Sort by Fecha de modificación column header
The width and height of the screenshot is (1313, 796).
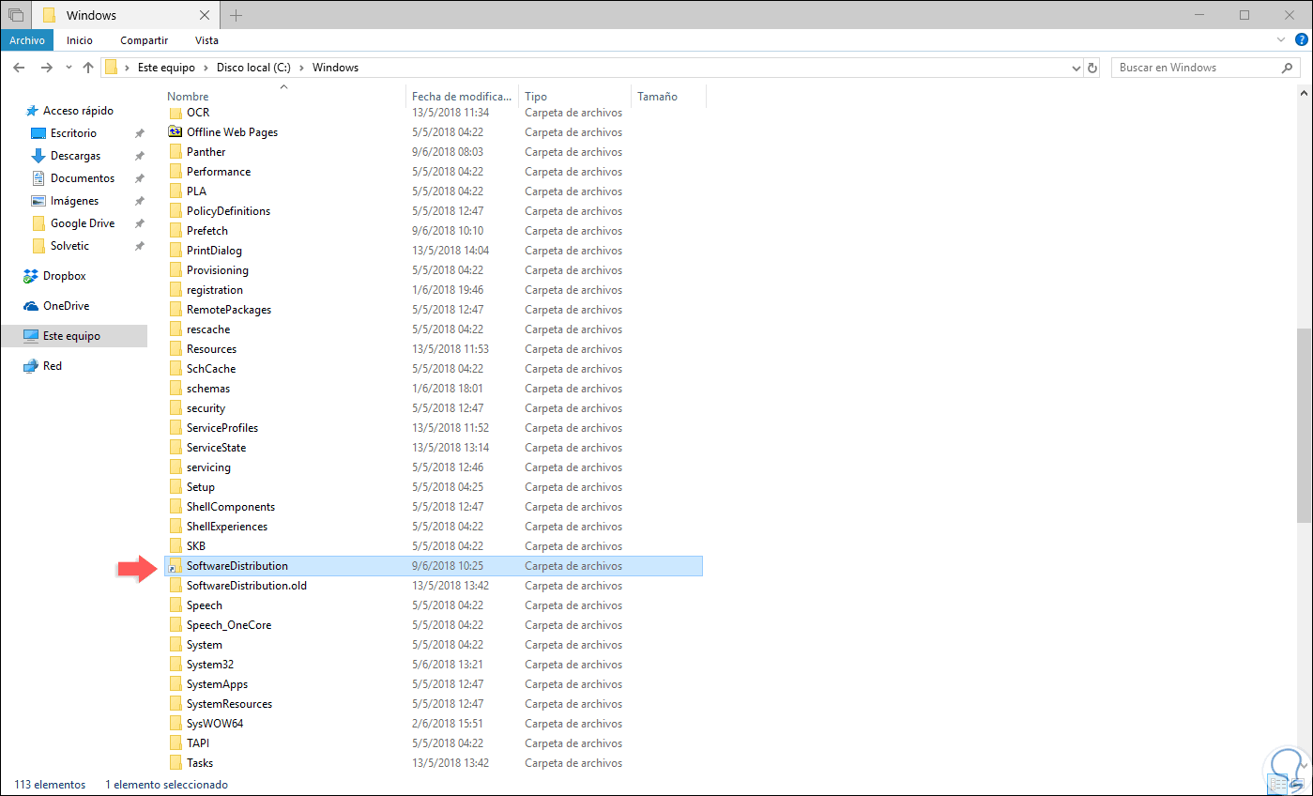(x=463, y=96)
